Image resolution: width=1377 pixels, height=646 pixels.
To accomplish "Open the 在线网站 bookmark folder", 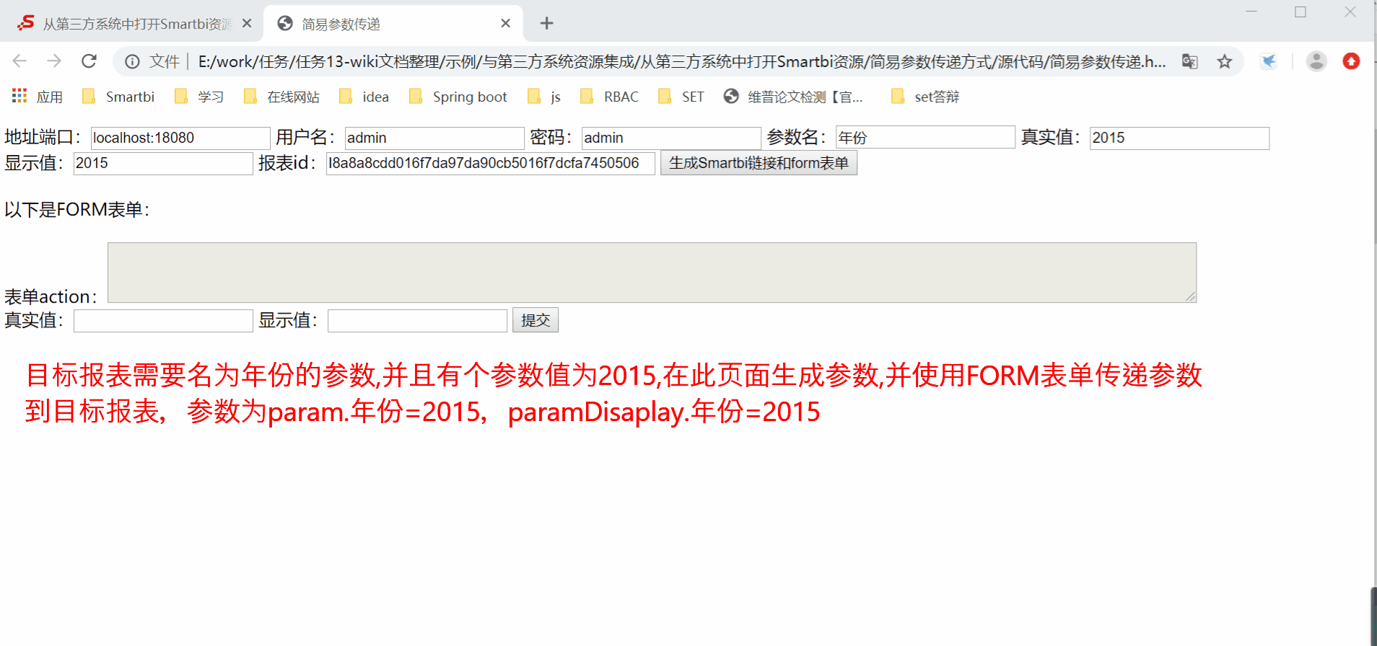I will [282, 97].
